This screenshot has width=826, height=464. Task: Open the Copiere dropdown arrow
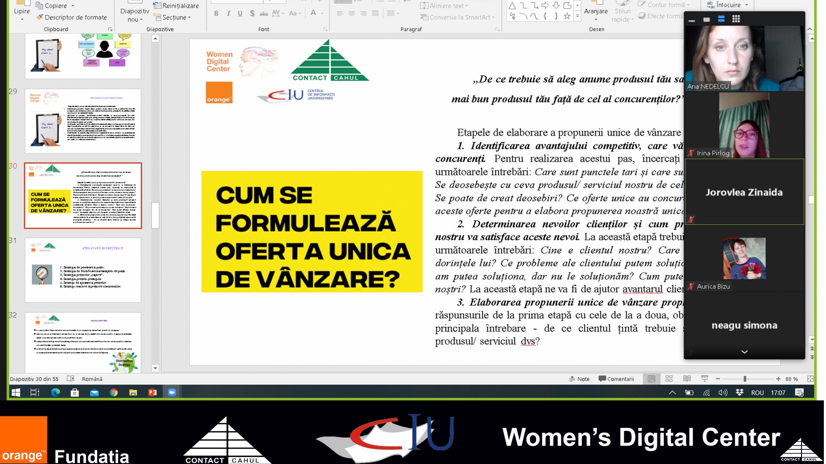coord(73,6)
